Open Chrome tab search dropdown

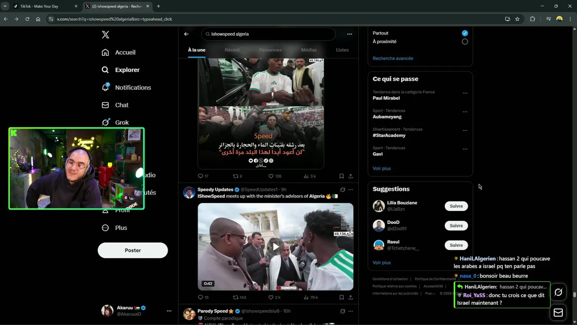5,6
